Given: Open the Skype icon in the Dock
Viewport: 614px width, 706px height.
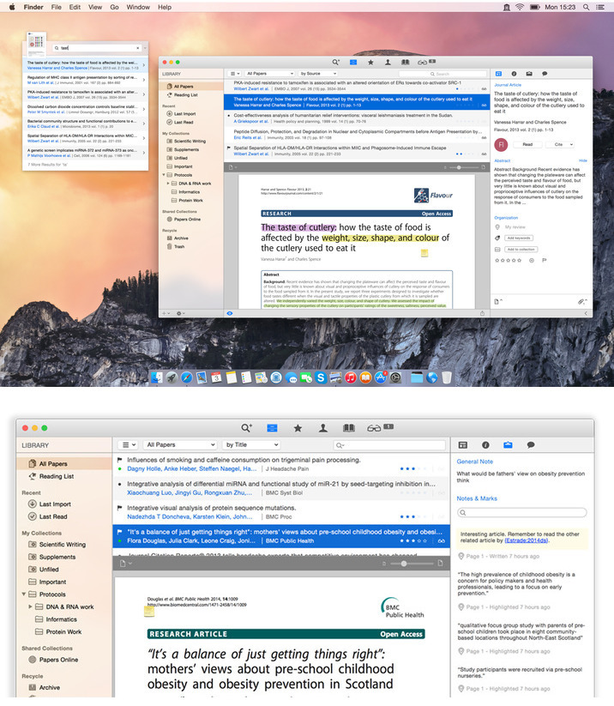Looking at the screenshot, I should [x=320, y=377].
